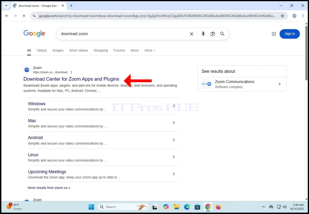309x214 pixels.
Task: Launch Firefox from the taskbar
Action: (x=218, y=207)
